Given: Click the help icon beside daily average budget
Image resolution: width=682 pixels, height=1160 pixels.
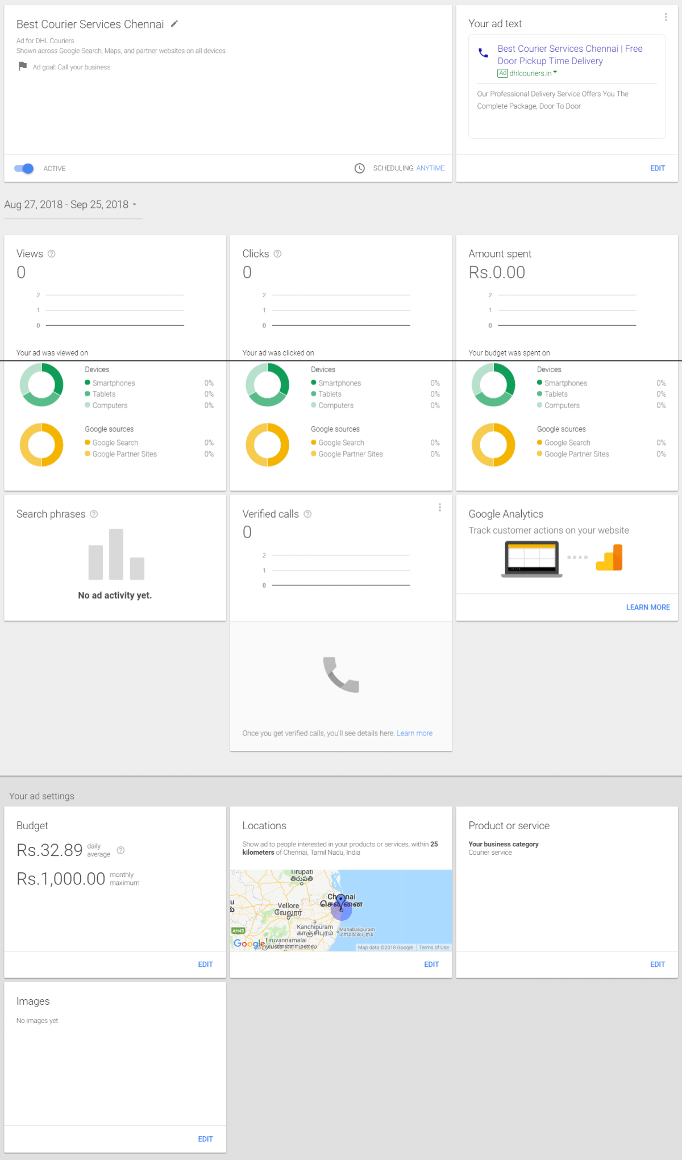Looking at the screenshot, I should tap(120, 850).
